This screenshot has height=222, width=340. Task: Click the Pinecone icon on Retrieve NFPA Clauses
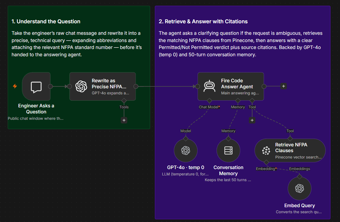coord(266,150)
